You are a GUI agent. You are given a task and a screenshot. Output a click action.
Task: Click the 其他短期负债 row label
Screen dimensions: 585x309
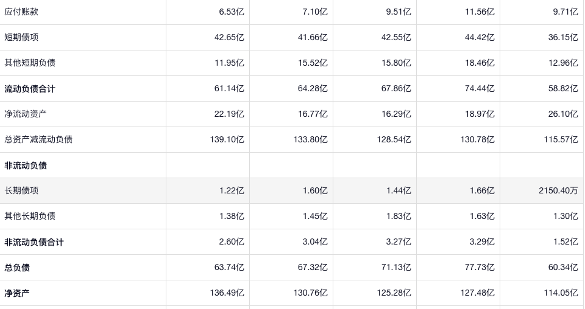click(x=30, y=63)
